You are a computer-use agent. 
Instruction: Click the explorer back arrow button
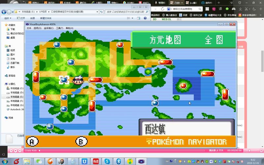tap(4, 12)
